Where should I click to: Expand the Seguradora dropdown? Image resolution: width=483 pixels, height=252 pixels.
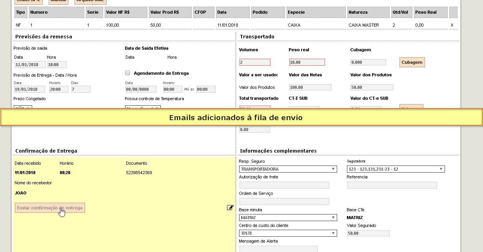[396, 169]
